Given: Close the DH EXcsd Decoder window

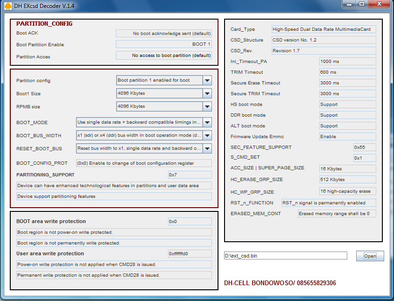Looking at the screenshot, I should click(x=380, y=4).
